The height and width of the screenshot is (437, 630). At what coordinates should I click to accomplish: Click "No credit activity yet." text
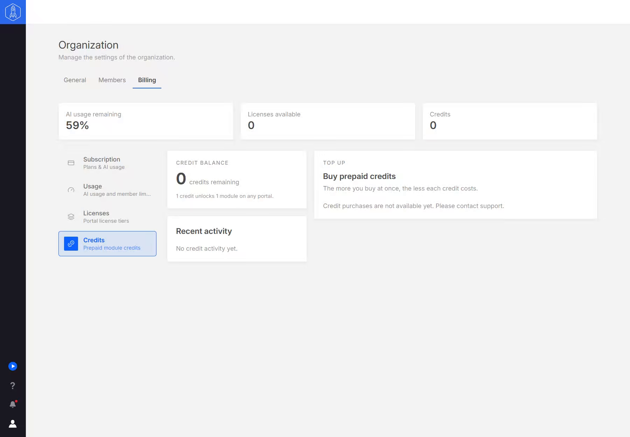click(207, 249)
